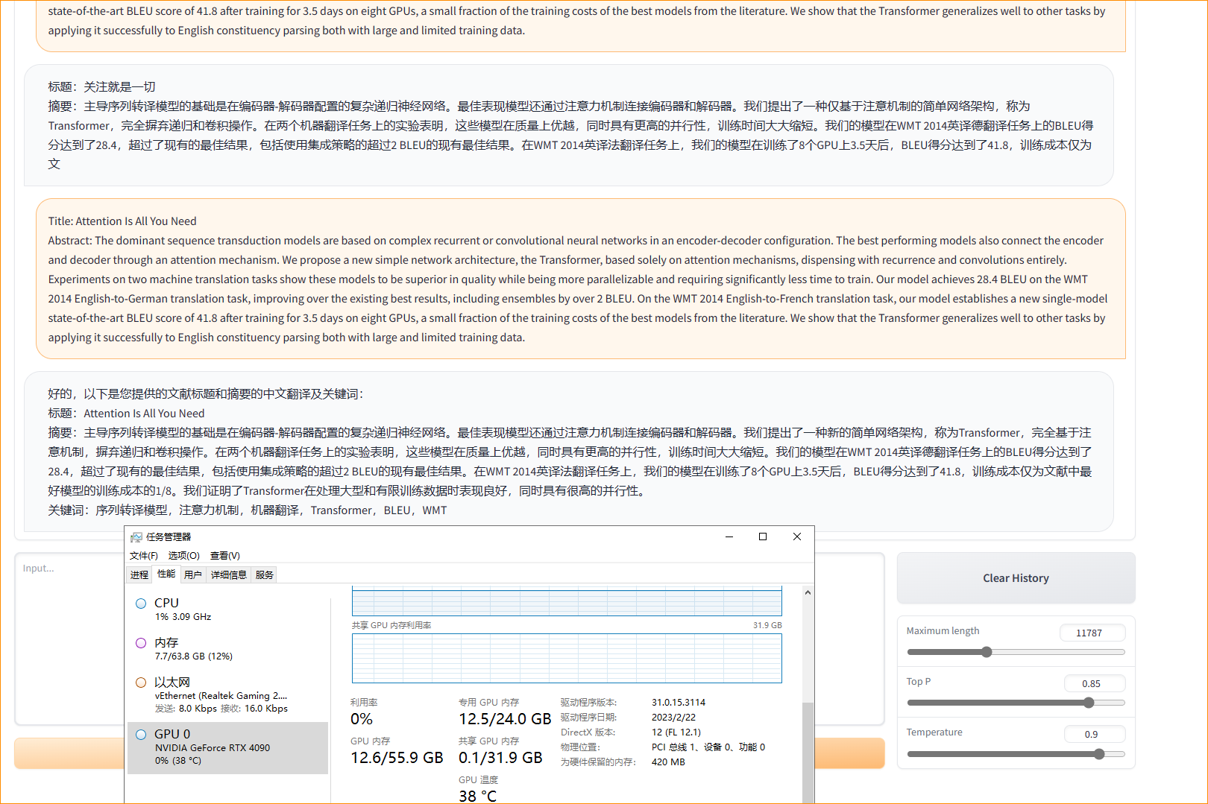Switch to the 详细信息 tab
Screen dimensions: 1208x804
228,574
